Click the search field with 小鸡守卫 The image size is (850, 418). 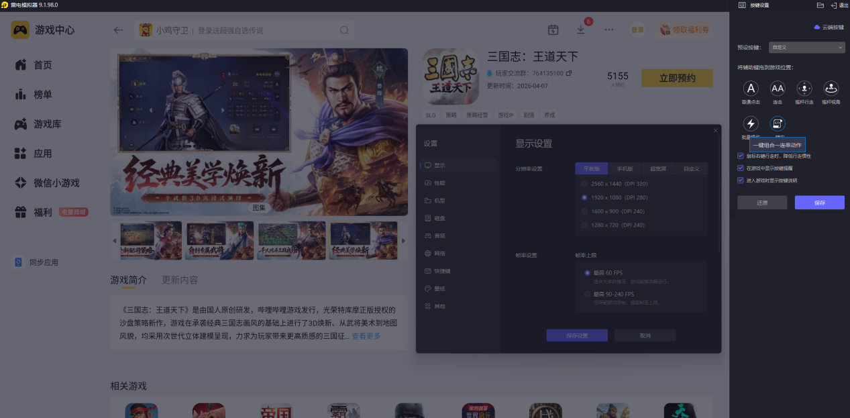245,30
